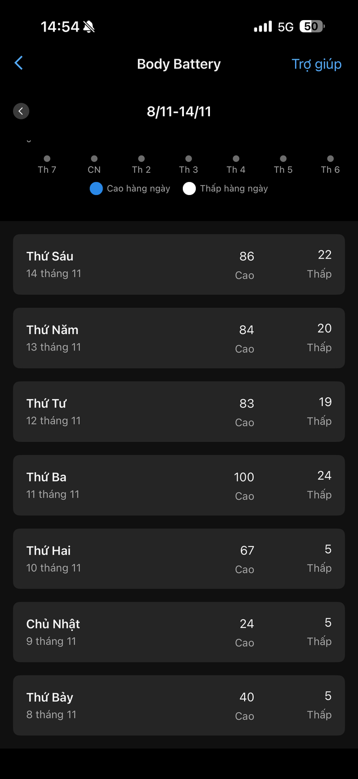Open Thứ Bảy 8 tháng 11 entry
The width and height of the screenshot is (358, 779).
(178, 705)
